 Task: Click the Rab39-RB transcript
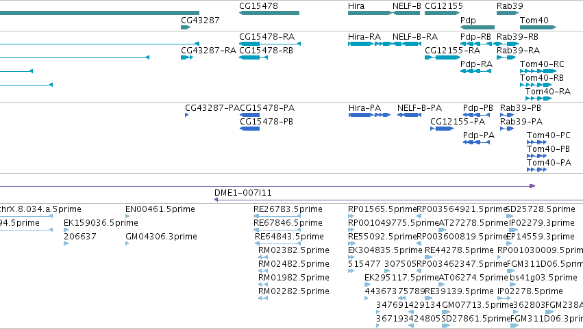(508, 44)
